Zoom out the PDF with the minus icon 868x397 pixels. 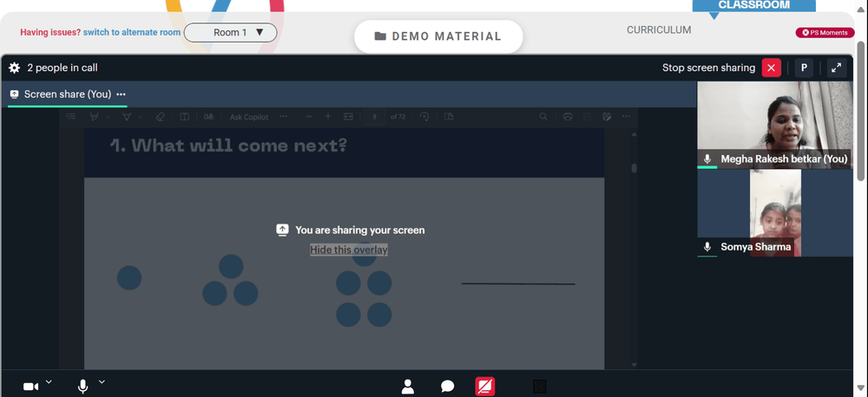[309, 117]
